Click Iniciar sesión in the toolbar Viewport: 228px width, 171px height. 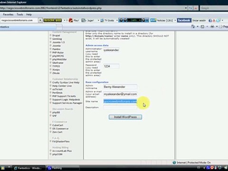[x=199, y=20]
